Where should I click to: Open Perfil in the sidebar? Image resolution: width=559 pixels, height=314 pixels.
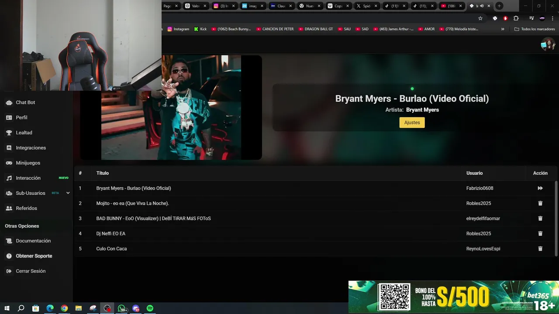21,117
